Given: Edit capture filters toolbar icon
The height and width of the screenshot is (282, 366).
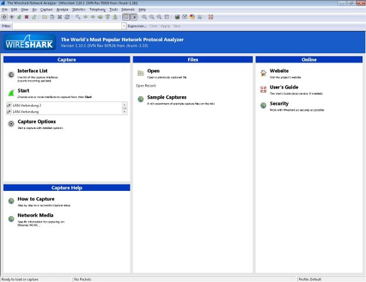Looking at the screenshot, I should tap(177, 17).
